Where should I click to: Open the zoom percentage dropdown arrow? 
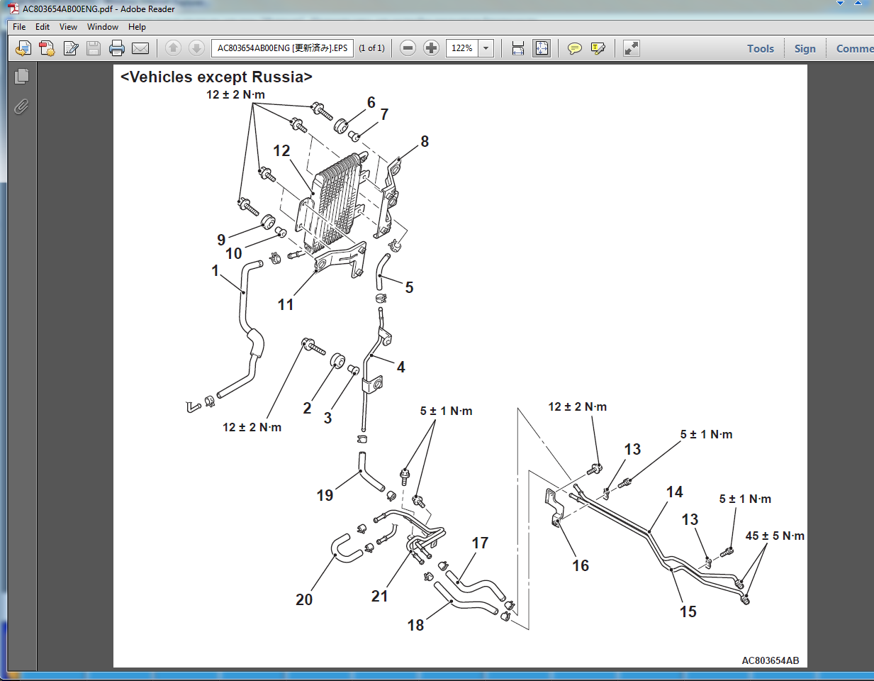(486, 48)
